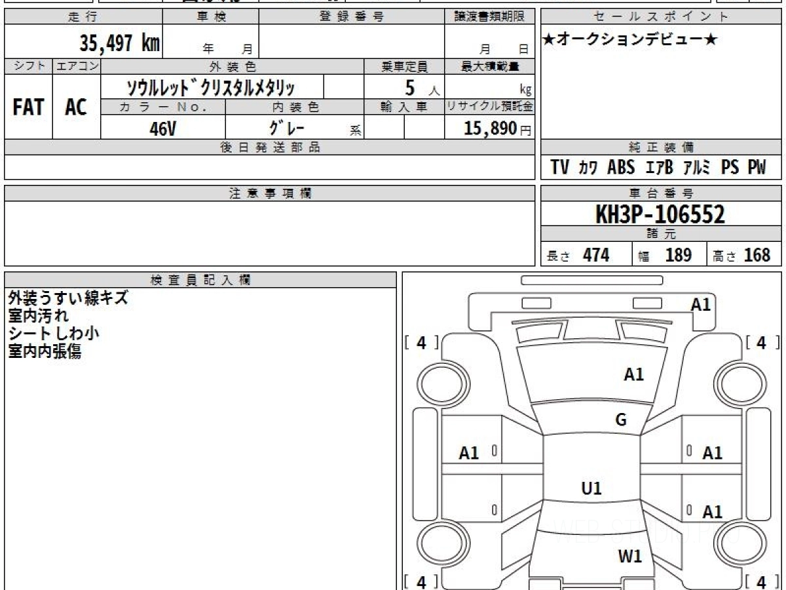Select the 登録番号 header cell
This screenshot has width=786, height=590.
(x=352, y=17)
